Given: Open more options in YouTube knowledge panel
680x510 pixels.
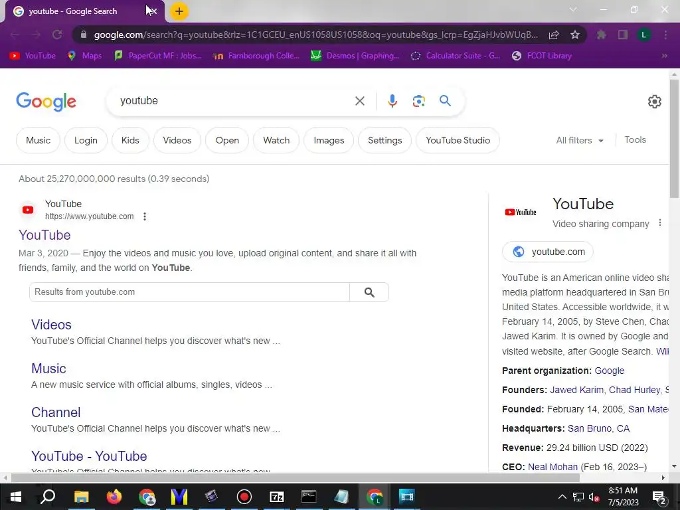Looking at the screenshot, I should [x=659, y=222].
